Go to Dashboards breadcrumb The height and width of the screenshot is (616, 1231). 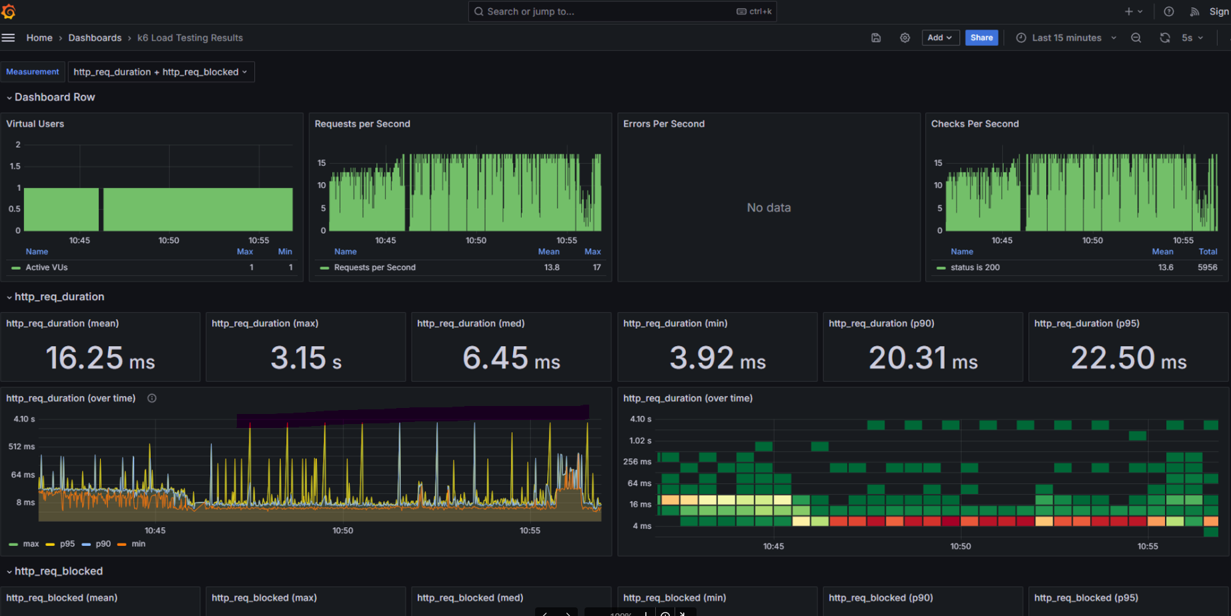tap(95, 38)
